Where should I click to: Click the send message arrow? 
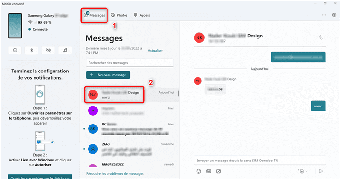321,171
